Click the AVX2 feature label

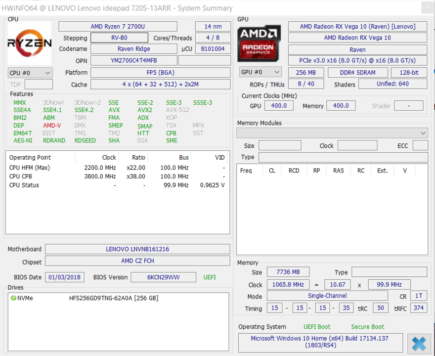click(x=144, y=110)
